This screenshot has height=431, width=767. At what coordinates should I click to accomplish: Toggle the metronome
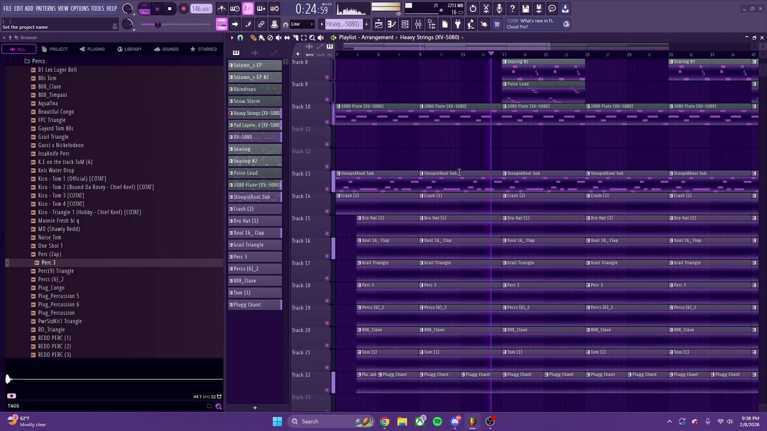click(222, 9)
